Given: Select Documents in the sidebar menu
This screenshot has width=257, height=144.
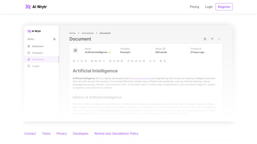Looking at the screenshot, I should (42, 59).
